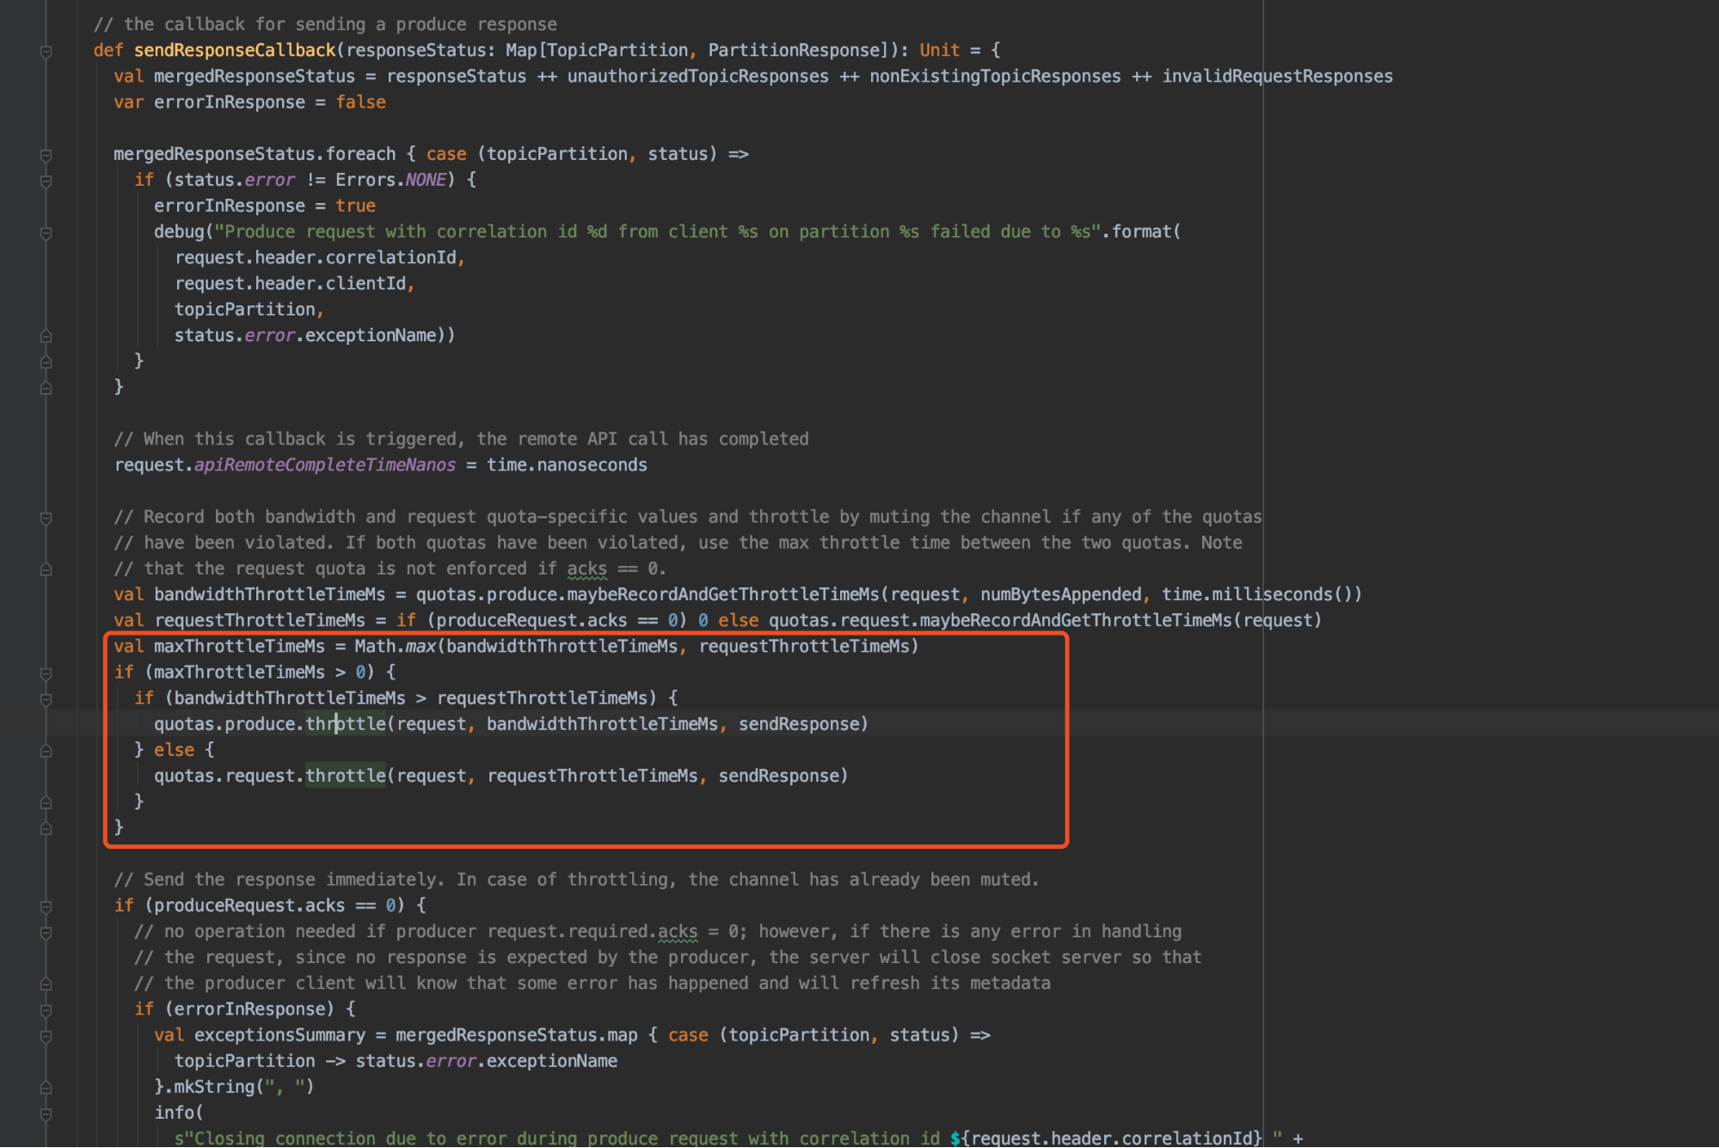This screenshot has height=1148, width=1719.
Task: Fold the status.error != Errors.NONE if block
Action: 46,181
